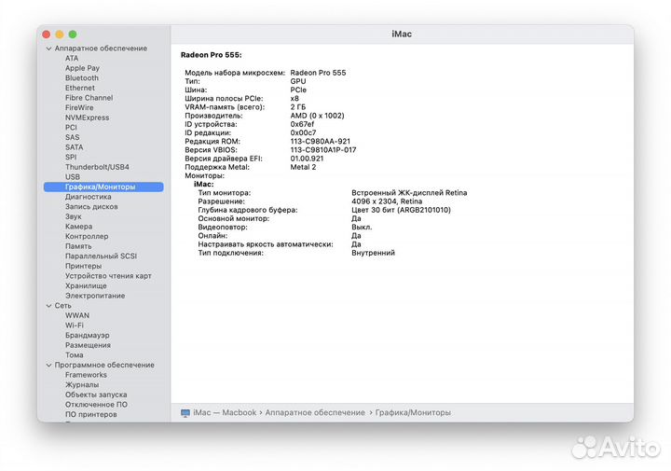Select Apple Pay in the sidebar

[82, 68]
